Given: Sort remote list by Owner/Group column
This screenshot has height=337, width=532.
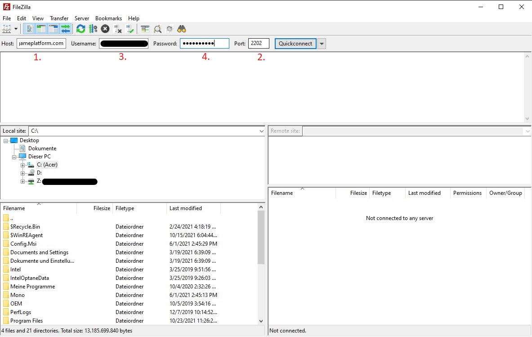Looking at the screenshot, I should 505,193.
